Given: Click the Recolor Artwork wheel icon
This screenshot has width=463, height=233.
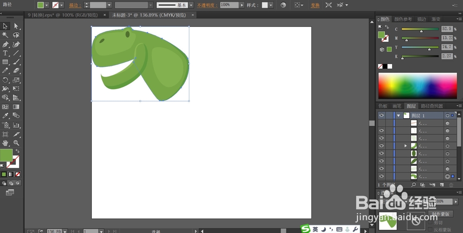Looking at the screenshot, I should click(x=283, y=5).
